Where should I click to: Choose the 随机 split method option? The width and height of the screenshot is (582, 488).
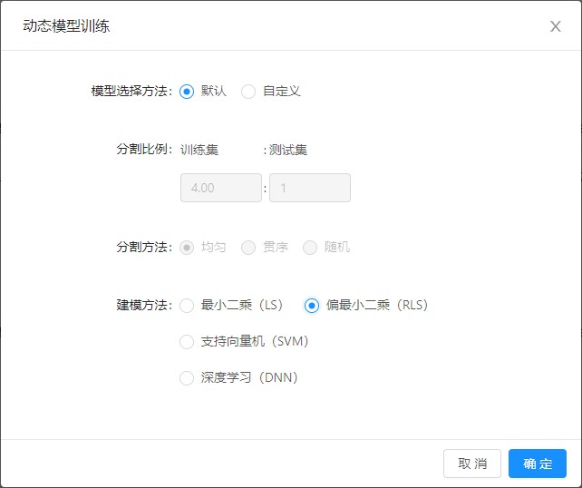(310, 248)
